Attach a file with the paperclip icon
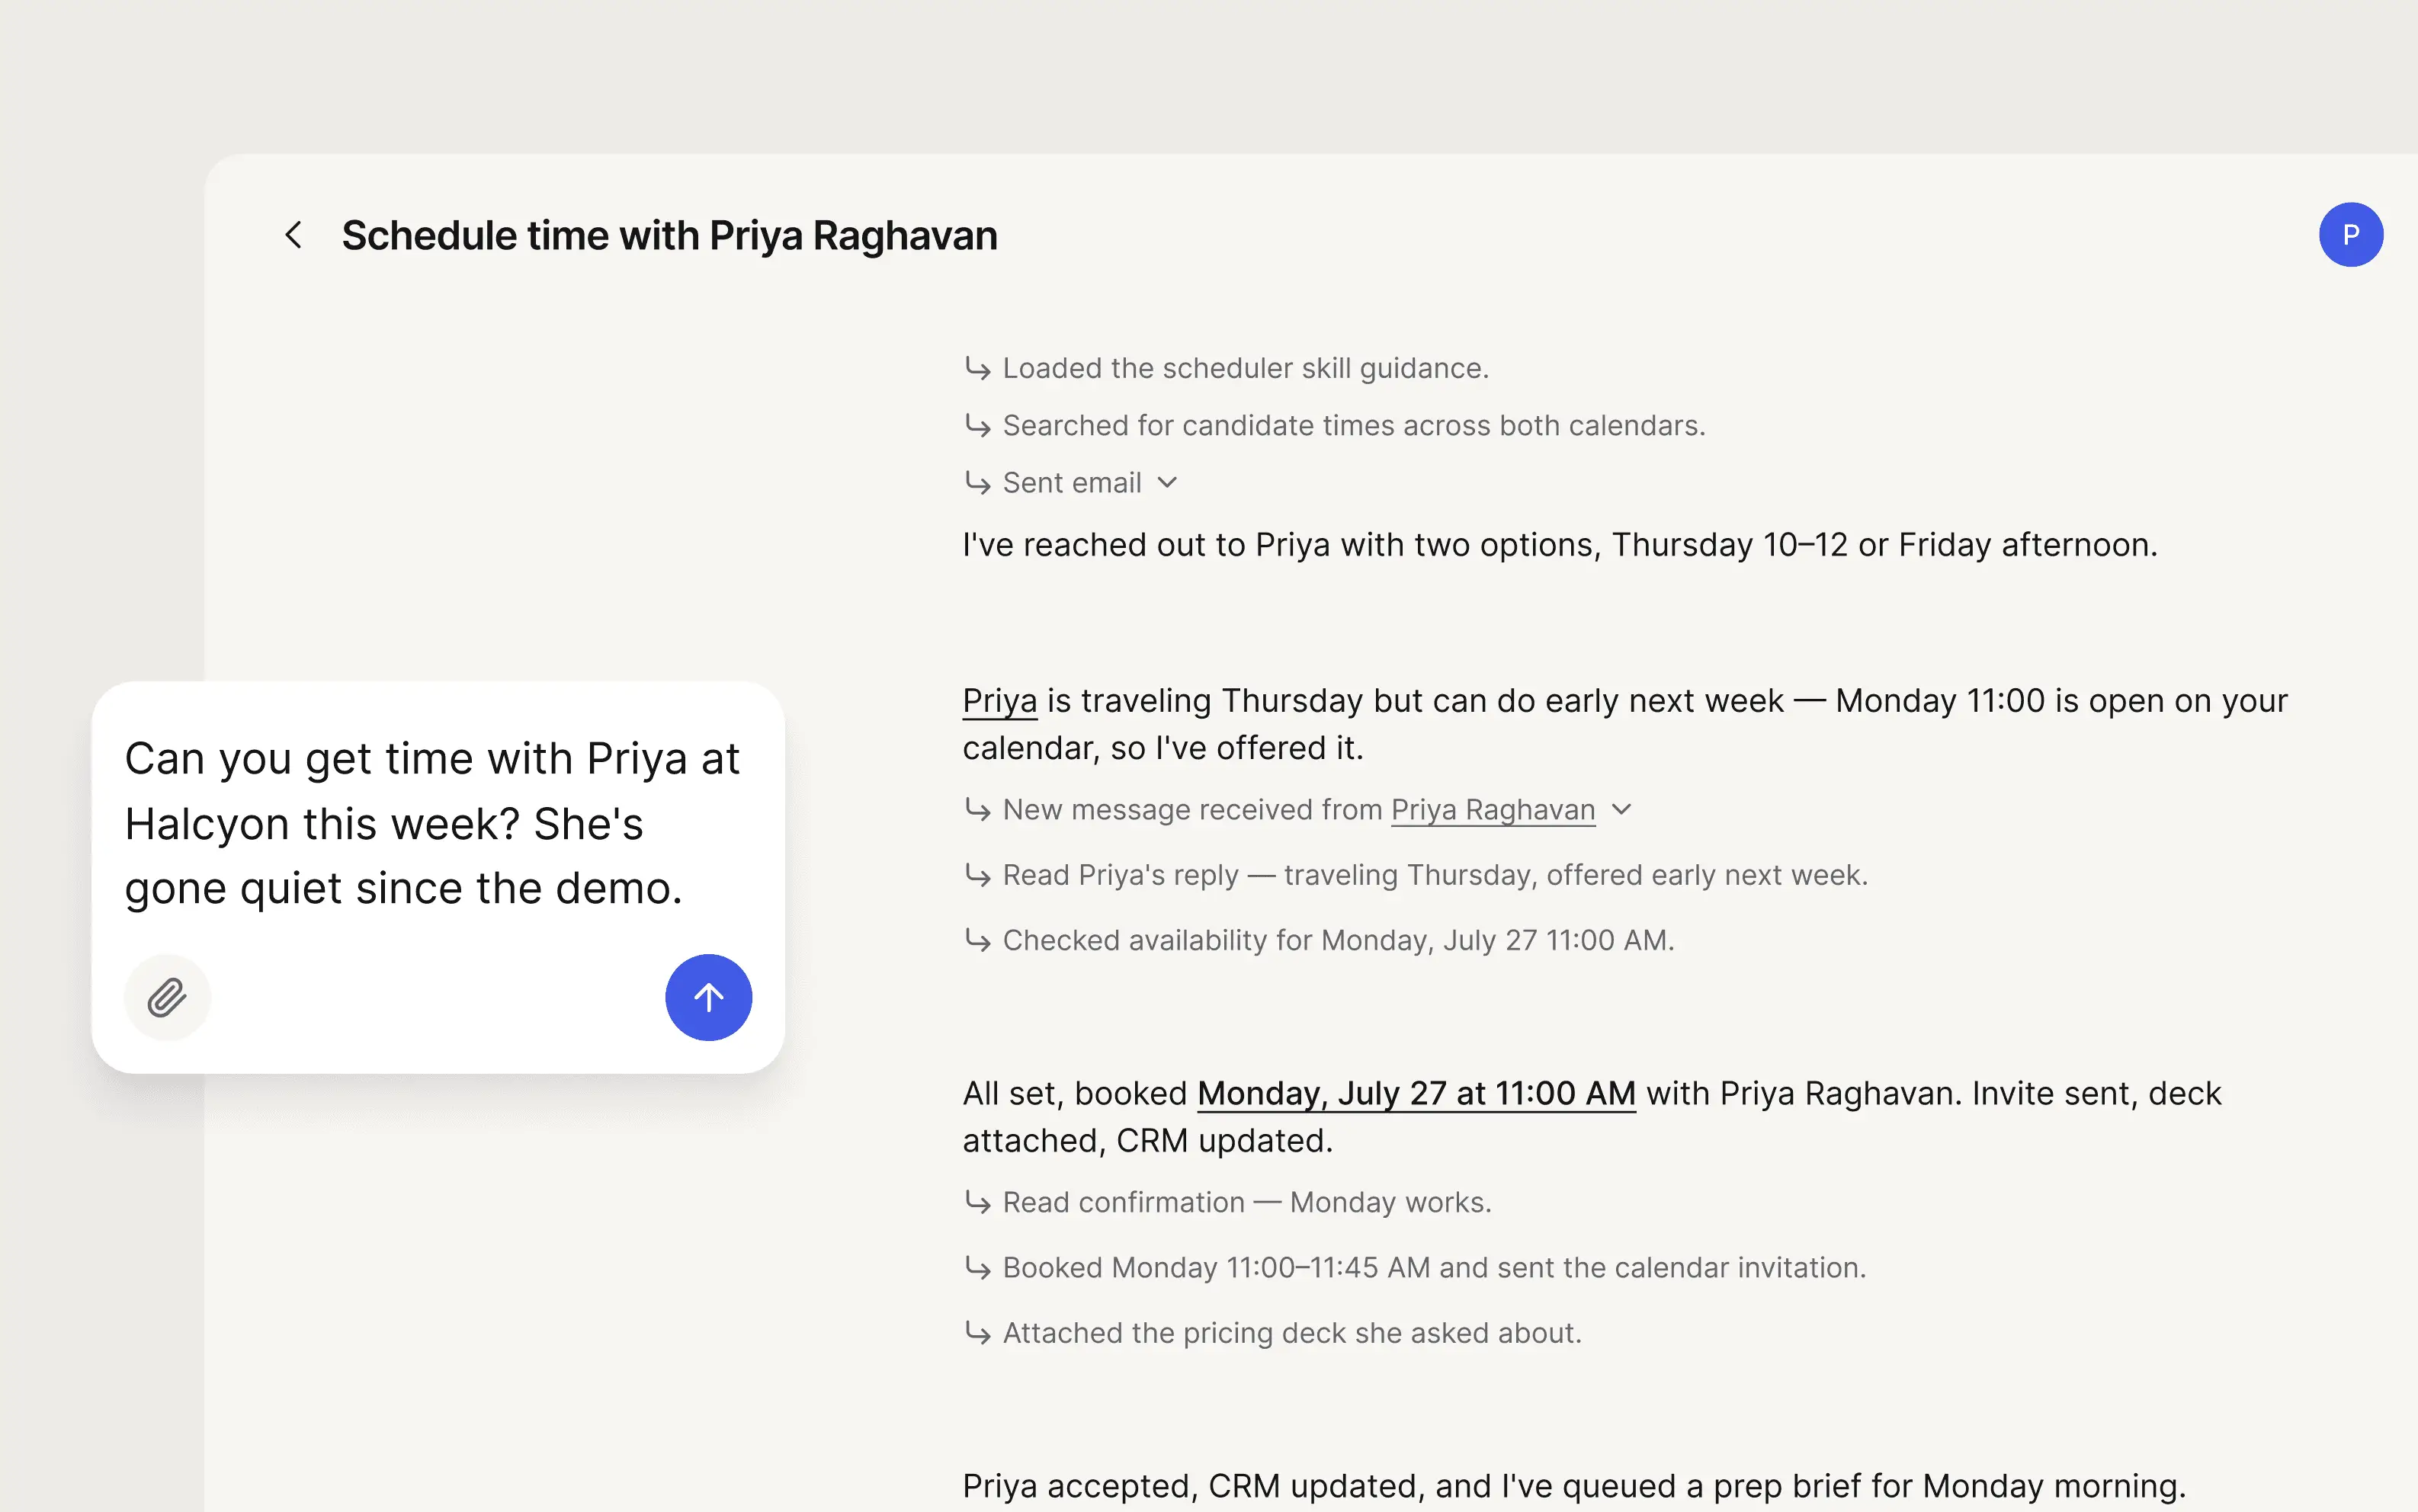 (x=167, y=997)
